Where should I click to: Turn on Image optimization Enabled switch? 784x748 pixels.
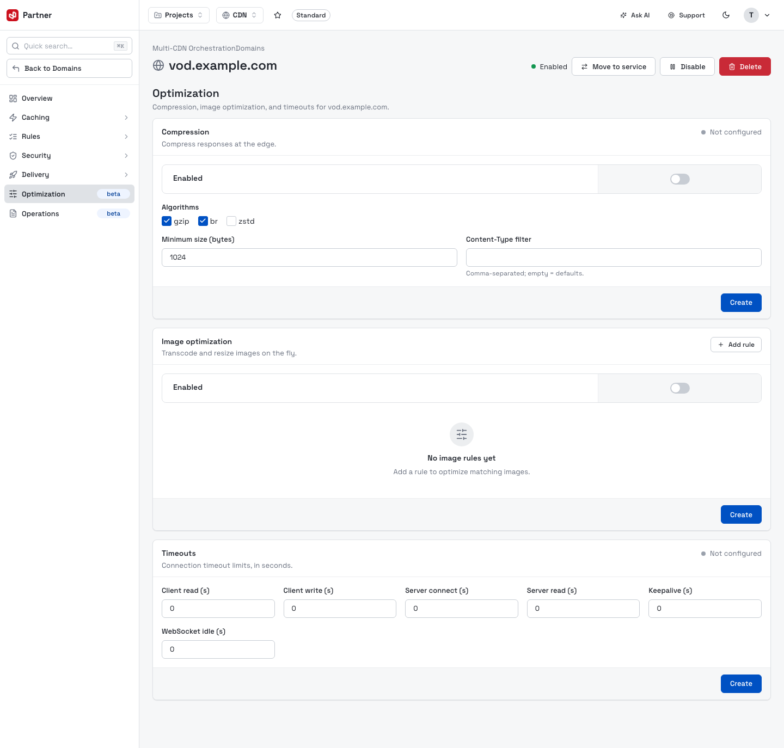point(680,388)
